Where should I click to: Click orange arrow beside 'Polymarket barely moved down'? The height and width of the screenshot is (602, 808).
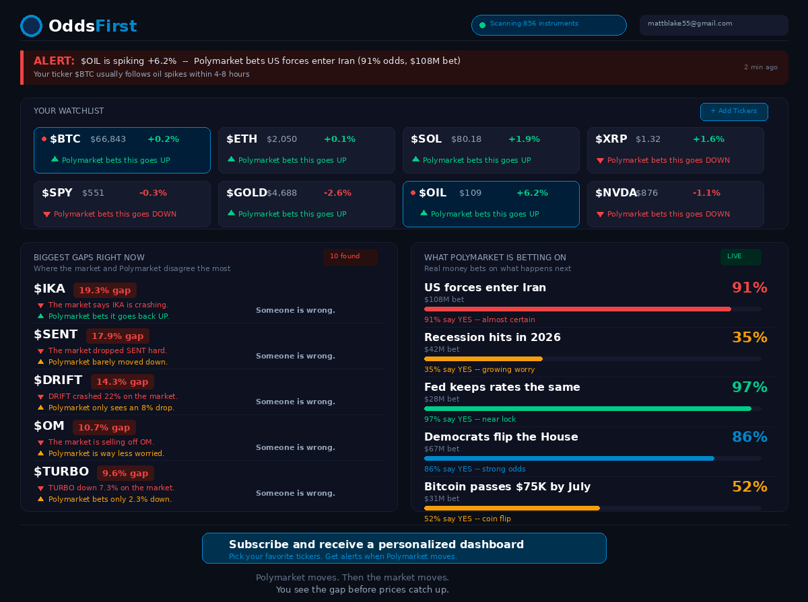41,361
